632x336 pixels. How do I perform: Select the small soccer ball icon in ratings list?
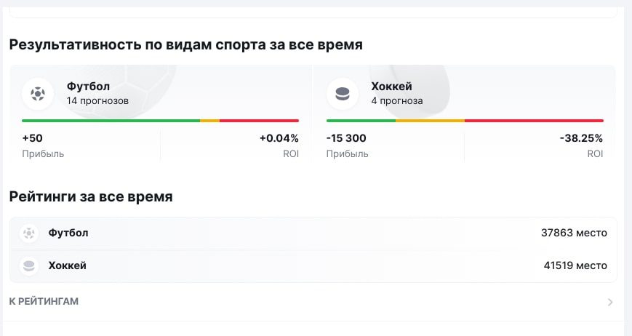[x=29, y=233]
